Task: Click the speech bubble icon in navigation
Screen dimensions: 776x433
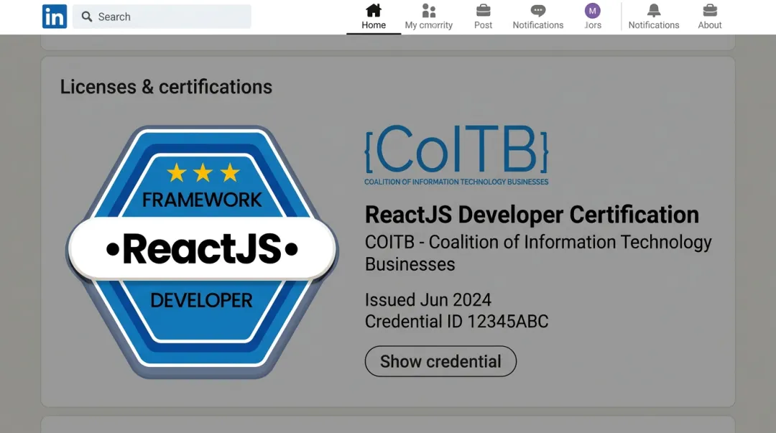Action: click(x=538, y=10)
